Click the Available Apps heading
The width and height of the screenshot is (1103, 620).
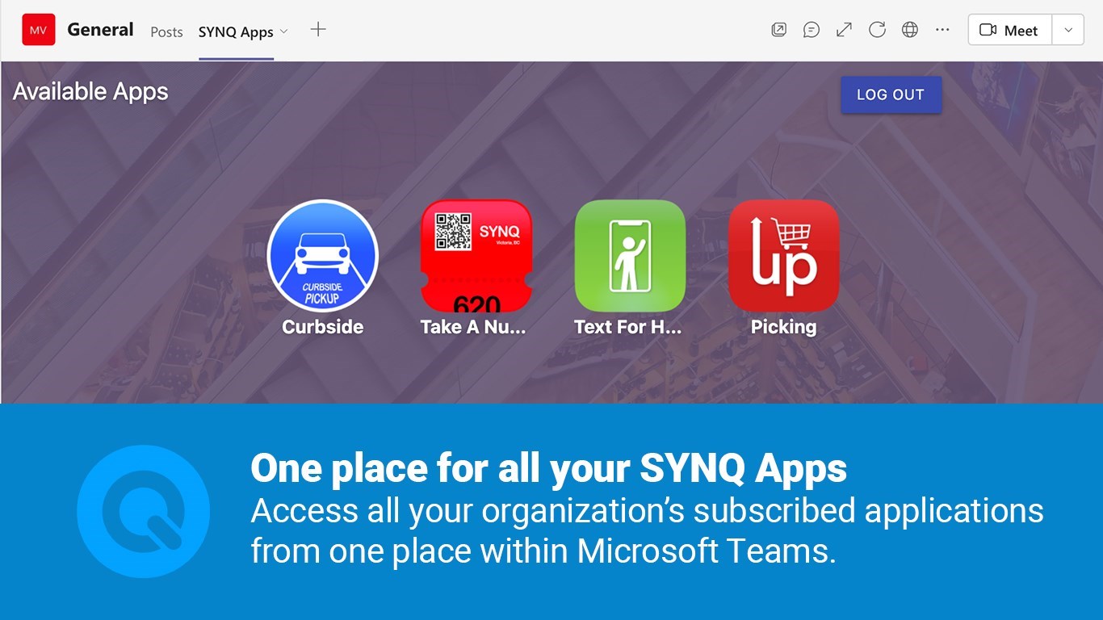(90, 92)
